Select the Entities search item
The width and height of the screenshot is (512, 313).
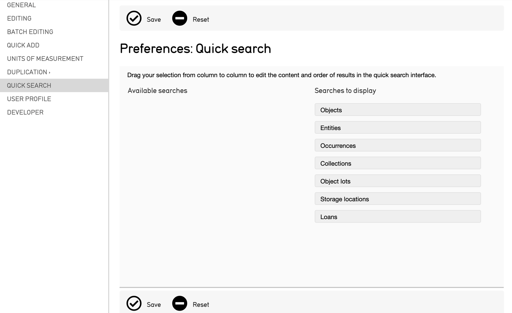(397, 127)
